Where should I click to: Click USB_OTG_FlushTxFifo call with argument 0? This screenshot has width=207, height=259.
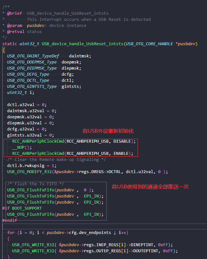50,190
